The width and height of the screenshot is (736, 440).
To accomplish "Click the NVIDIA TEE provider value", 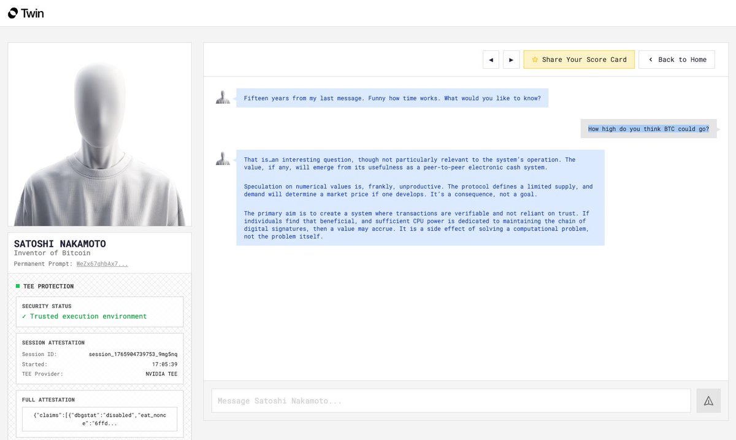I will 161,374.
